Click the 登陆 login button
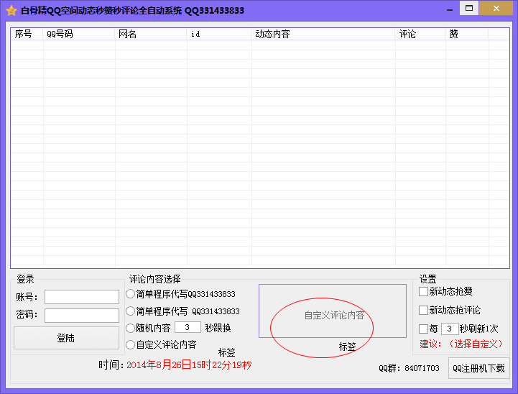 [66, 338]
